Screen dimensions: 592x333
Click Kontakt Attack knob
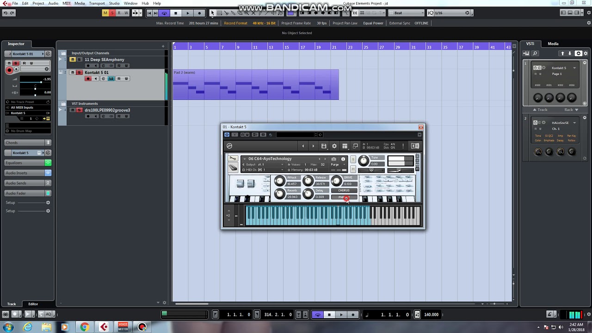click(279, 180)
